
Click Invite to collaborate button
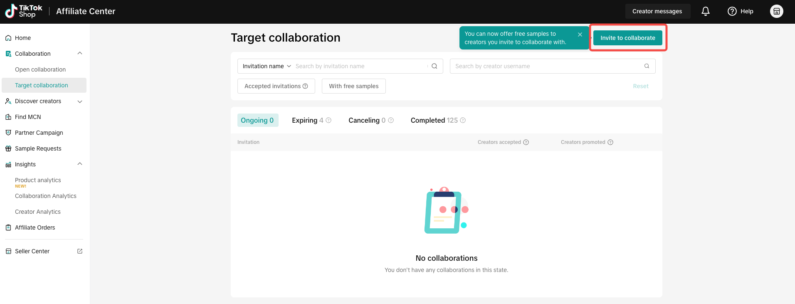(628, 38)
